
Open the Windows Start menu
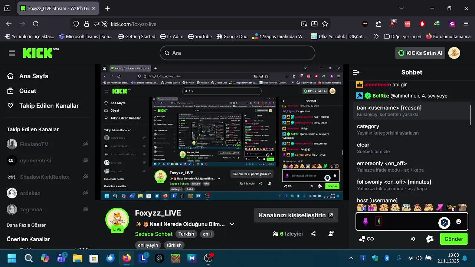pyautogui.click(x=12, y=258)
